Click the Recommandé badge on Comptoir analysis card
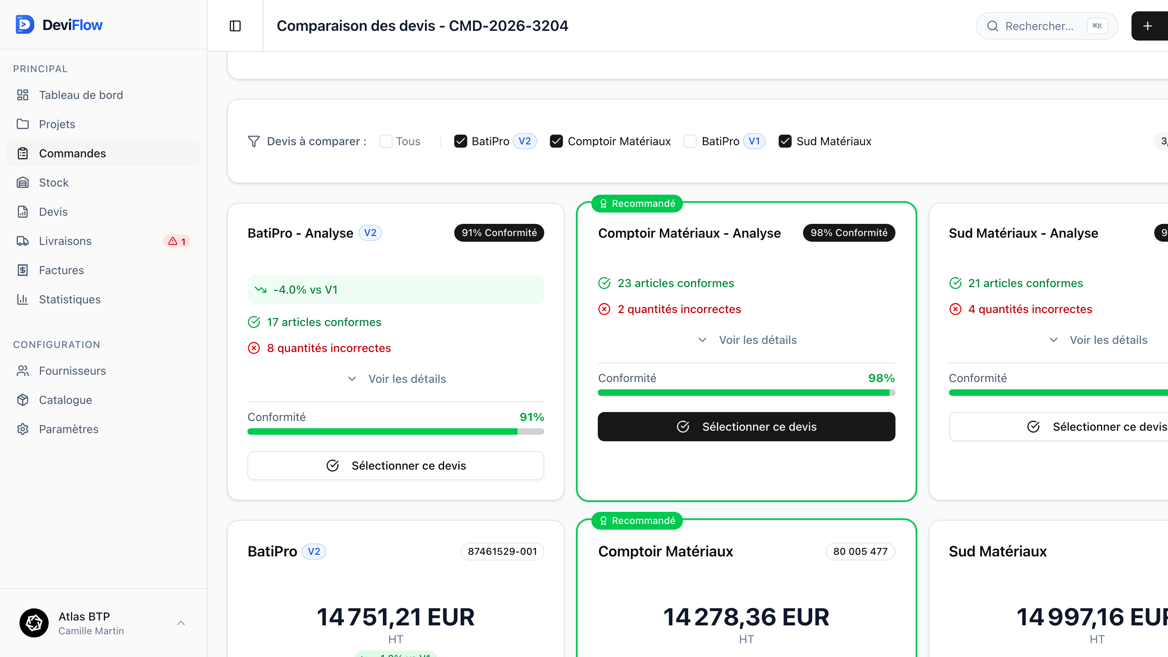 click(x=637, y=204)
